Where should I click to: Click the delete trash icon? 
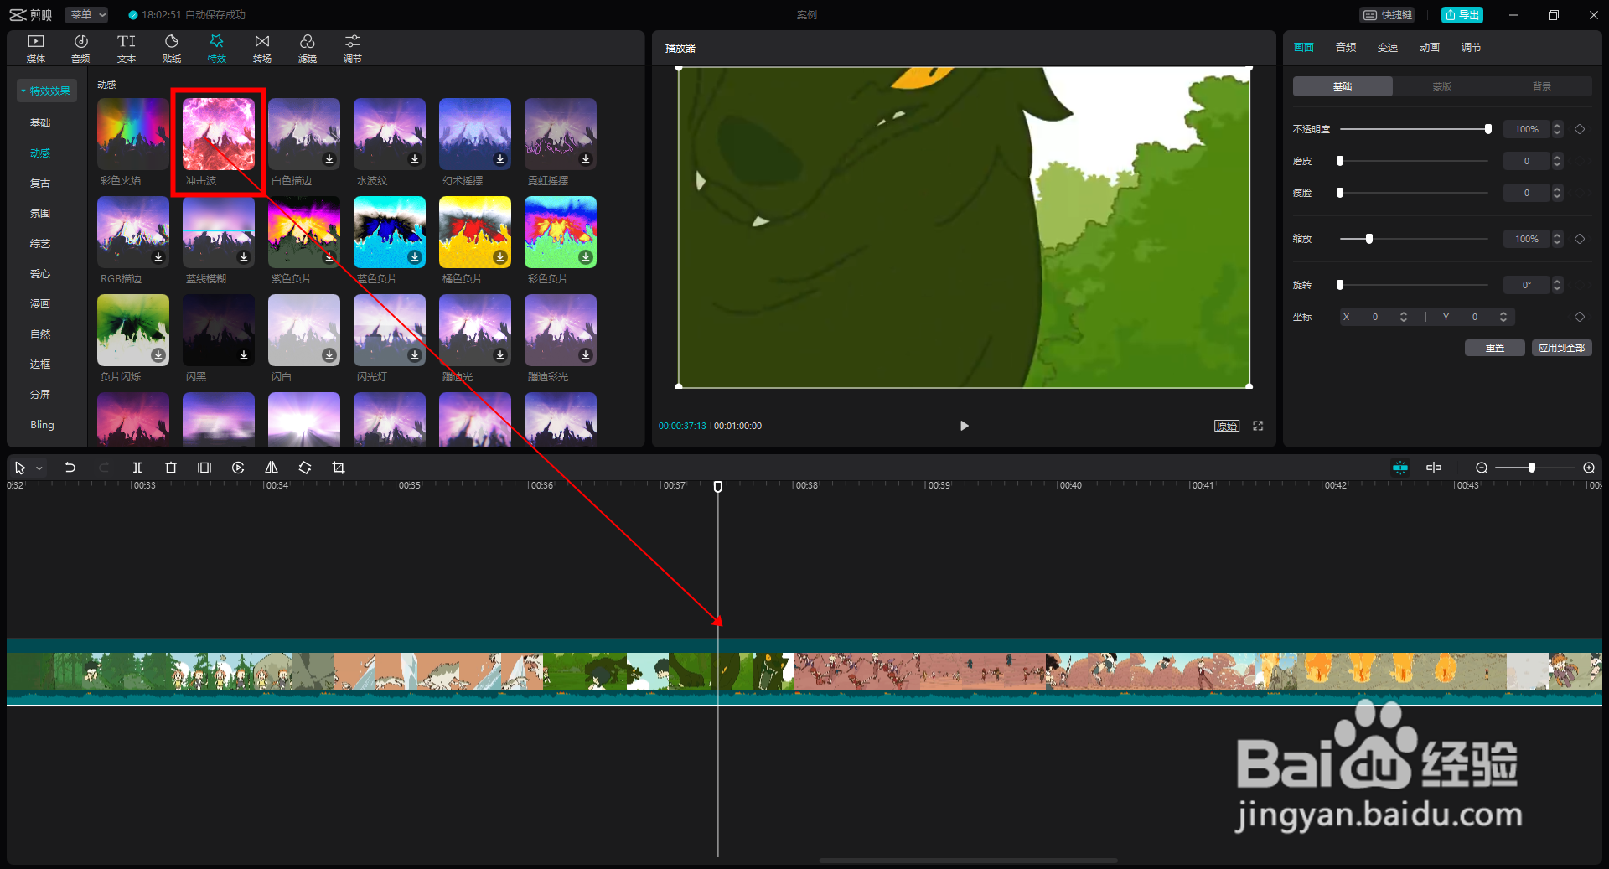tap(171, 468)
